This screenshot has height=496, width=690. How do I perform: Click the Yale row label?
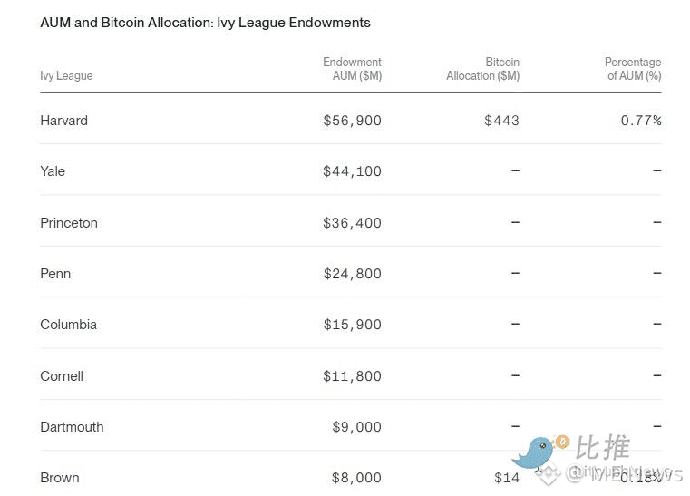tap(53, 171)
